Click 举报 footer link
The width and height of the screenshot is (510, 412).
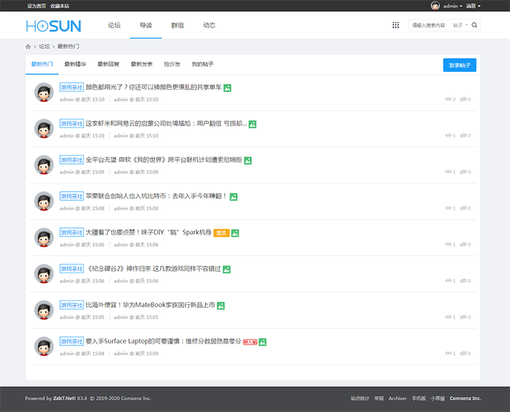379,398
